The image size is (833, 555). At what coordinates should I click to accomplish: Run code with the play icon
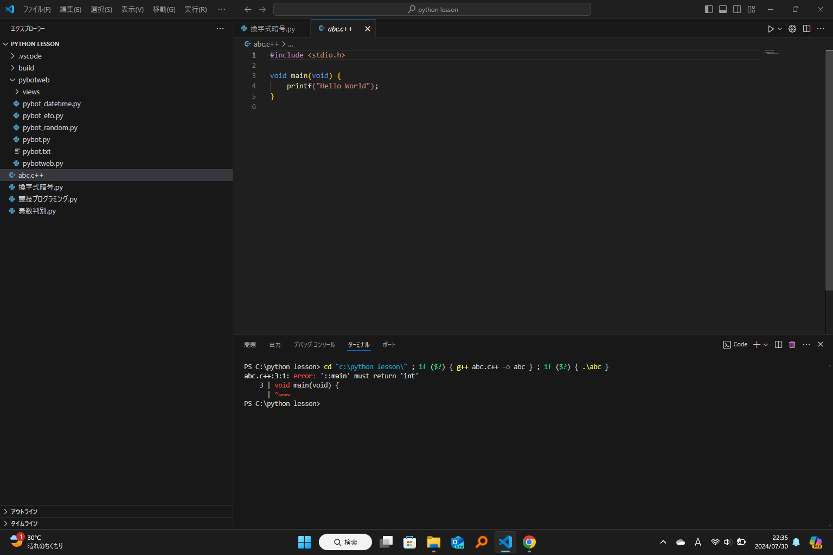point(771,29)
